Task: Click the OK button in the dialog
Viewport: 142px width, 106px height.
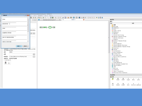Action: (x=19, y=46)
